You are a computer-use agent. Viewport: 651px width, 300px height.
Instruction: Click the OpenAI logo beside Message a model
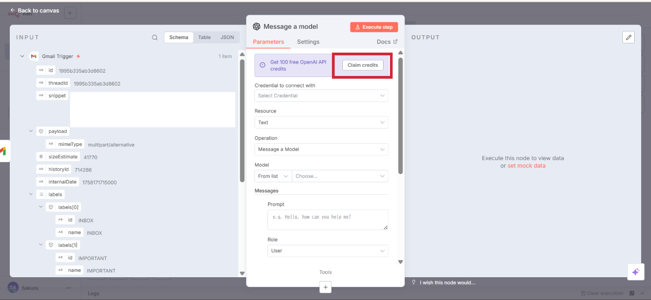pyautogui.click(x=257, y=27)
